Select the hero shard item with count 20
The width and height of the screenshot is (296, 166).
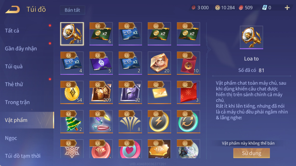coord(159,63)
